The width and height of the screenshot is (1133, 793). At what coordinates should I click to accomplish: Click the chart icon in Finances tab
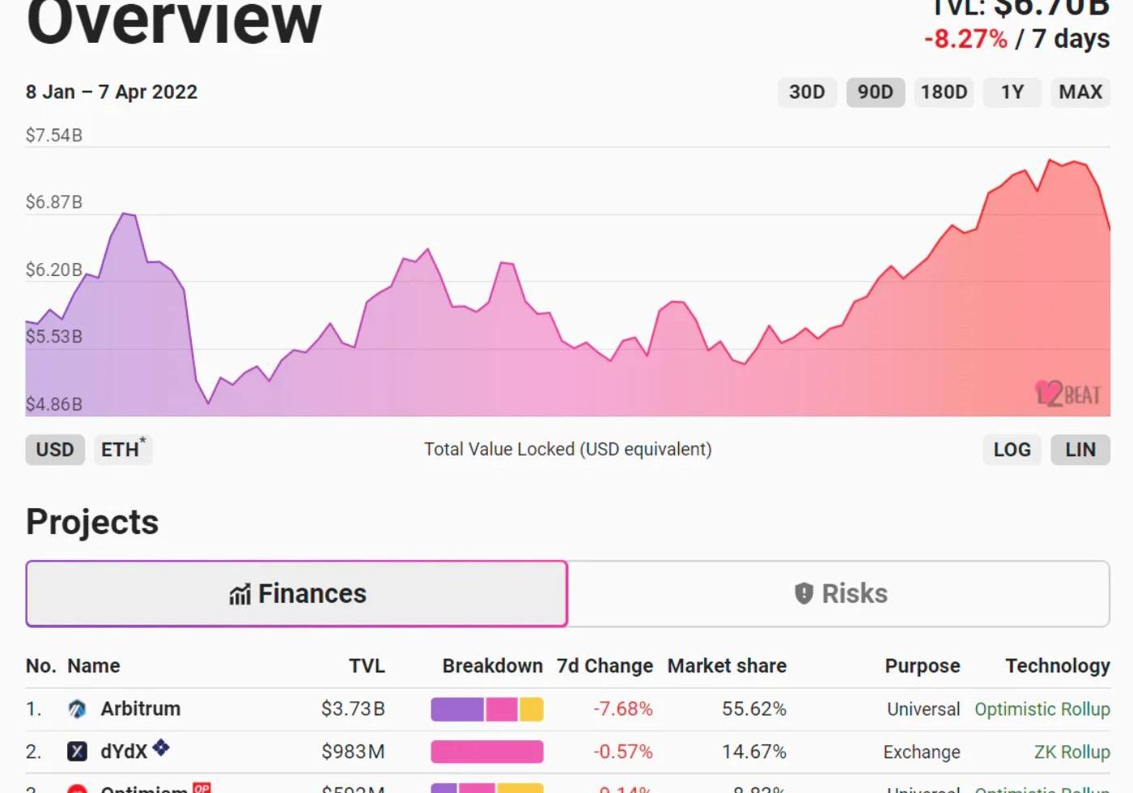click(x=240, y=595)
